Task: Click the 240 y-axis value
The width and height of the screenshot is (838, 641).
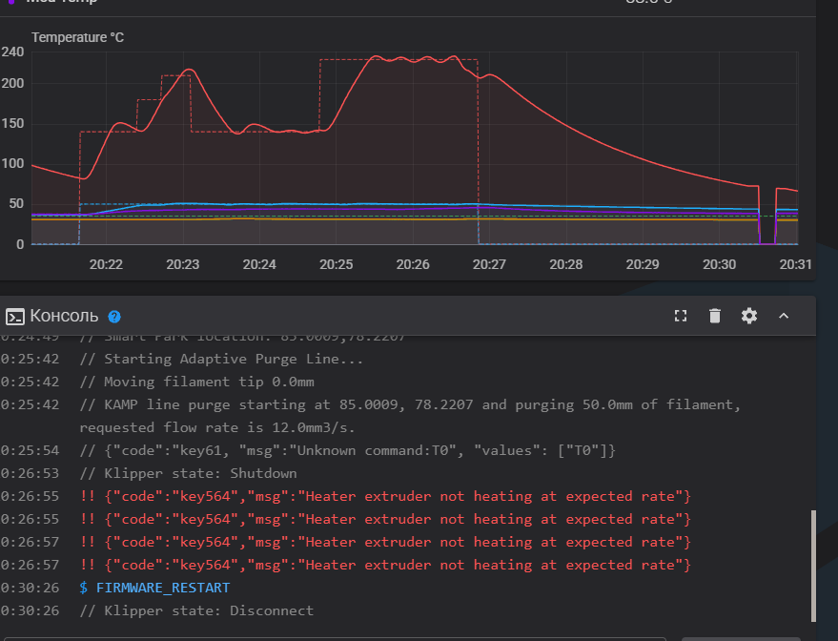Action: pyautogui.click(x=12, y=52)
